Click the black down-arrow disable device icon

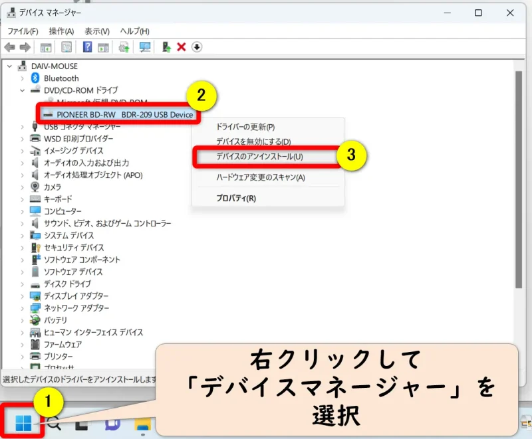pyautogui.click(x=197, y=47)
